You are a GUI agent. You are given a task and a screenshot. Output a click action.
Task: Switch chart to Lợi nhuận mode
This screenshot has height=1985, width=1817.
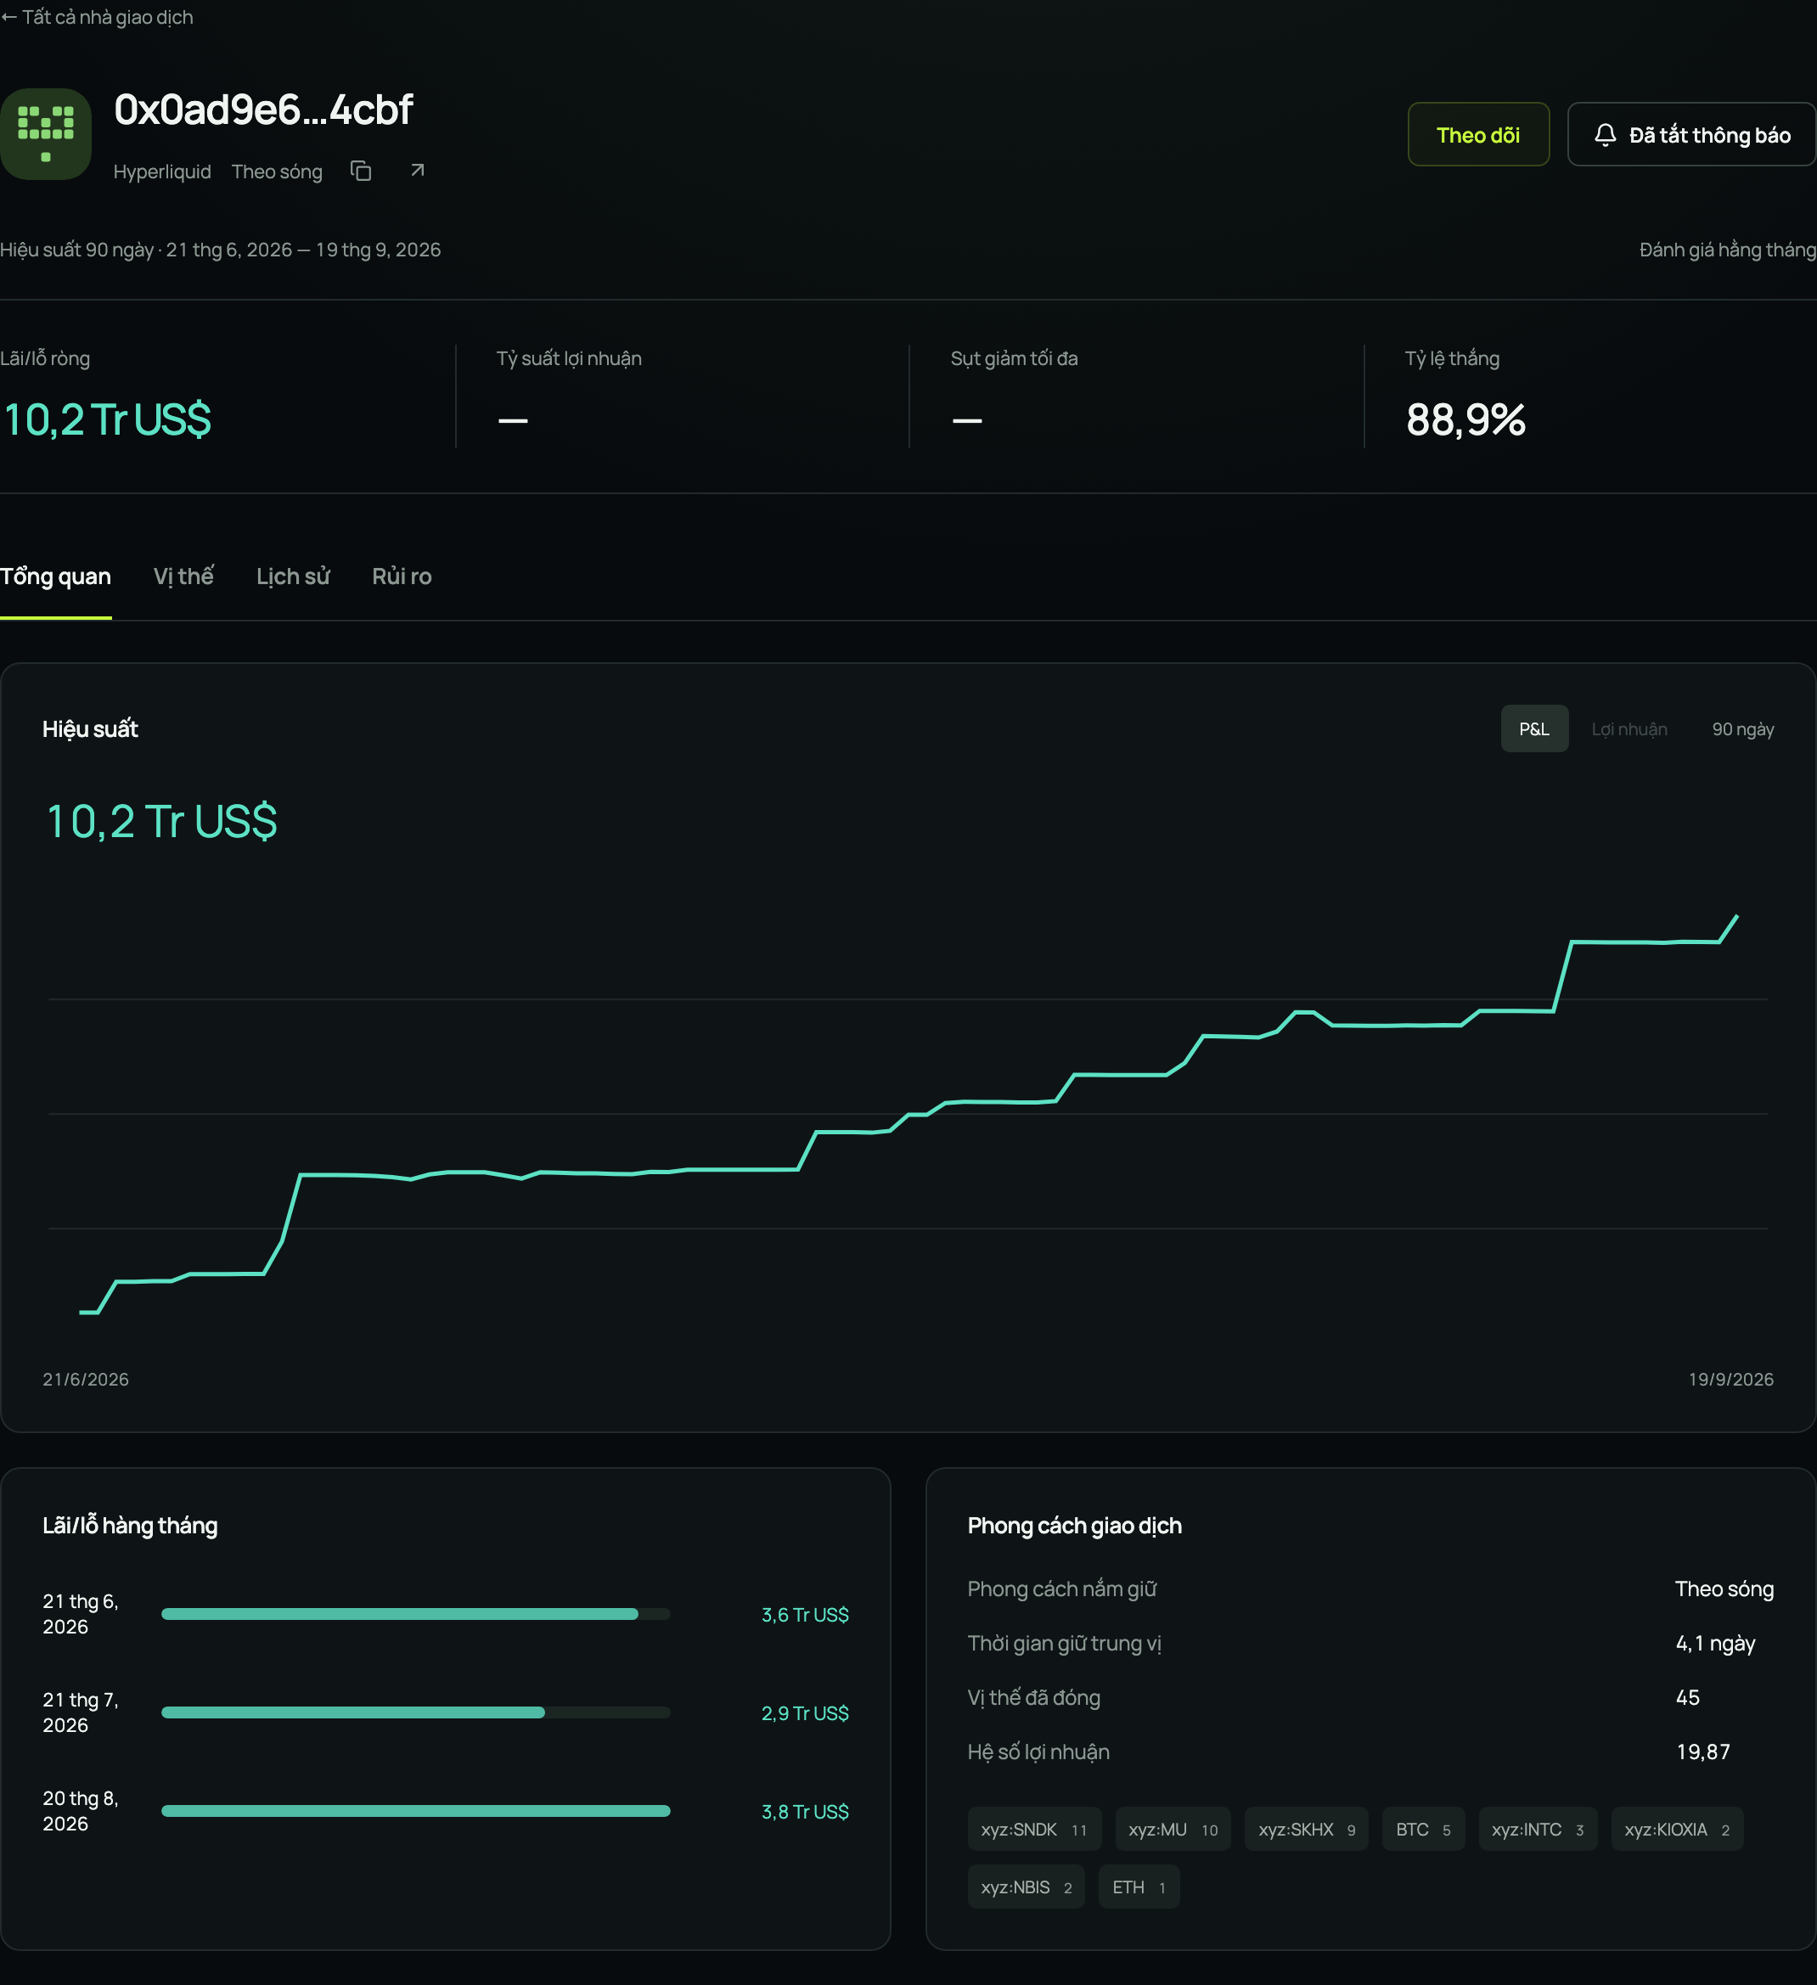[1629, 728]
